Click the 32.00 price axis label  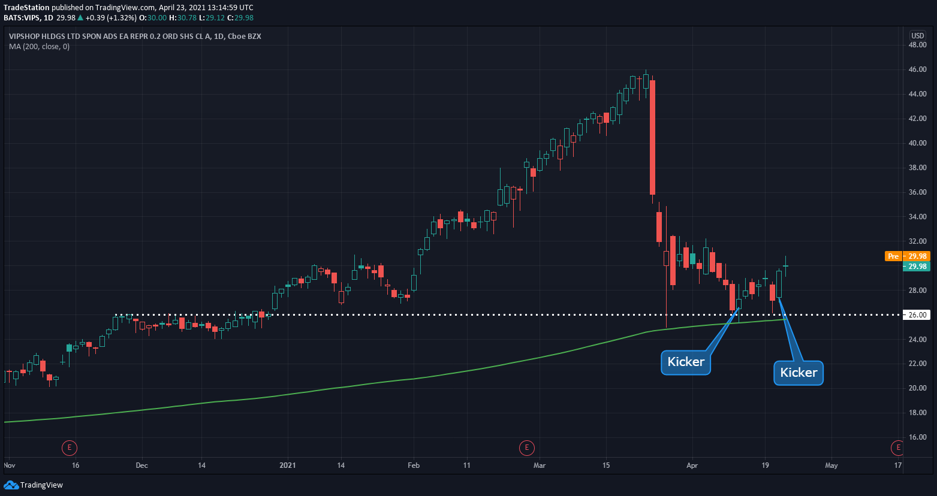click(x=917, y=241)
